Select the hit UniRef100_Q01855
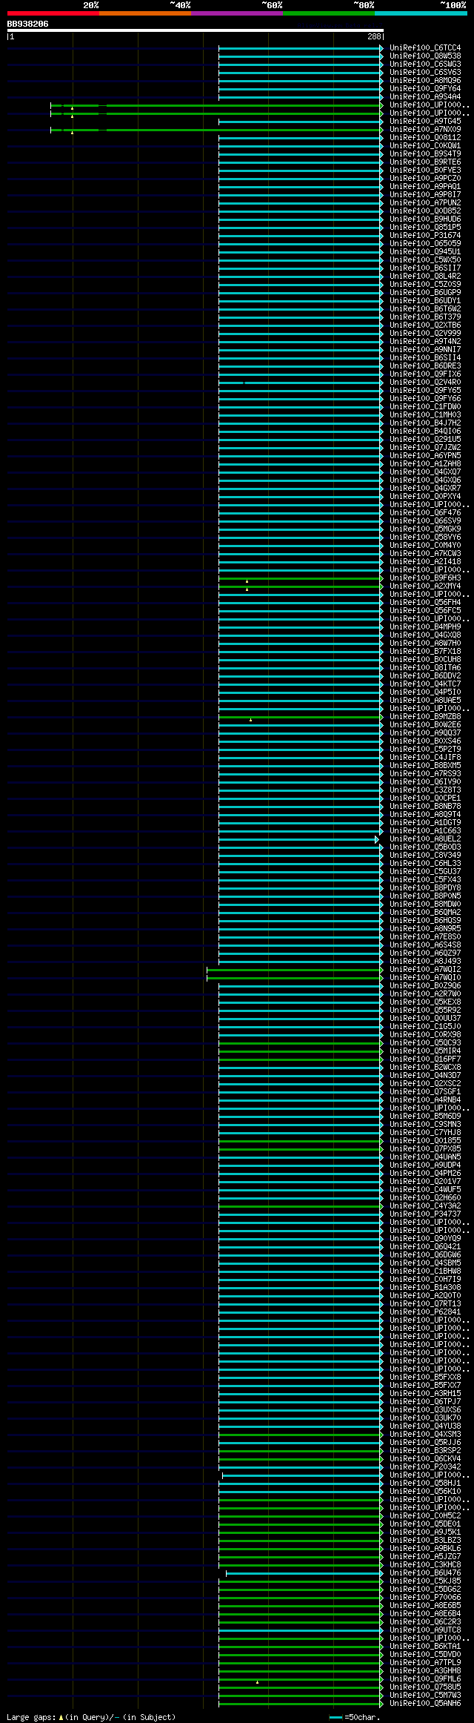474x1723 pixels. 425,1141
